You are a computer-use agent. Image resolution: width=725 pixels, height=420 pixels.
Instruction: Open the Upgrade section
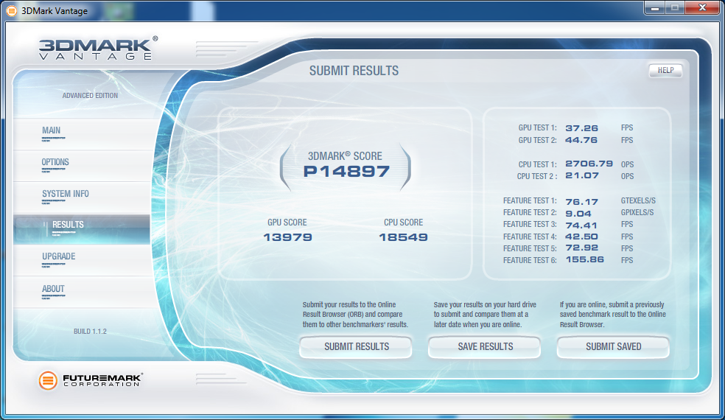[58, 257]
